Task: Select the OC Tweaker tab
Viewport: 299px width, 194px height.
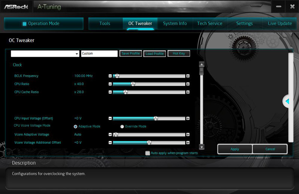Action: (140, 24)
